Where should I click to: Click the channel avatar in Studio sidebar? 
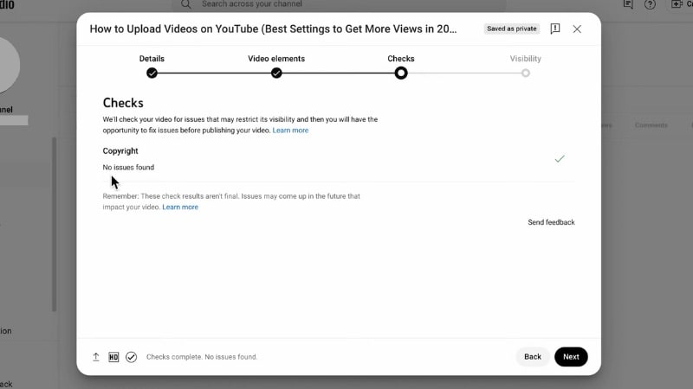(x=9, y=66)
